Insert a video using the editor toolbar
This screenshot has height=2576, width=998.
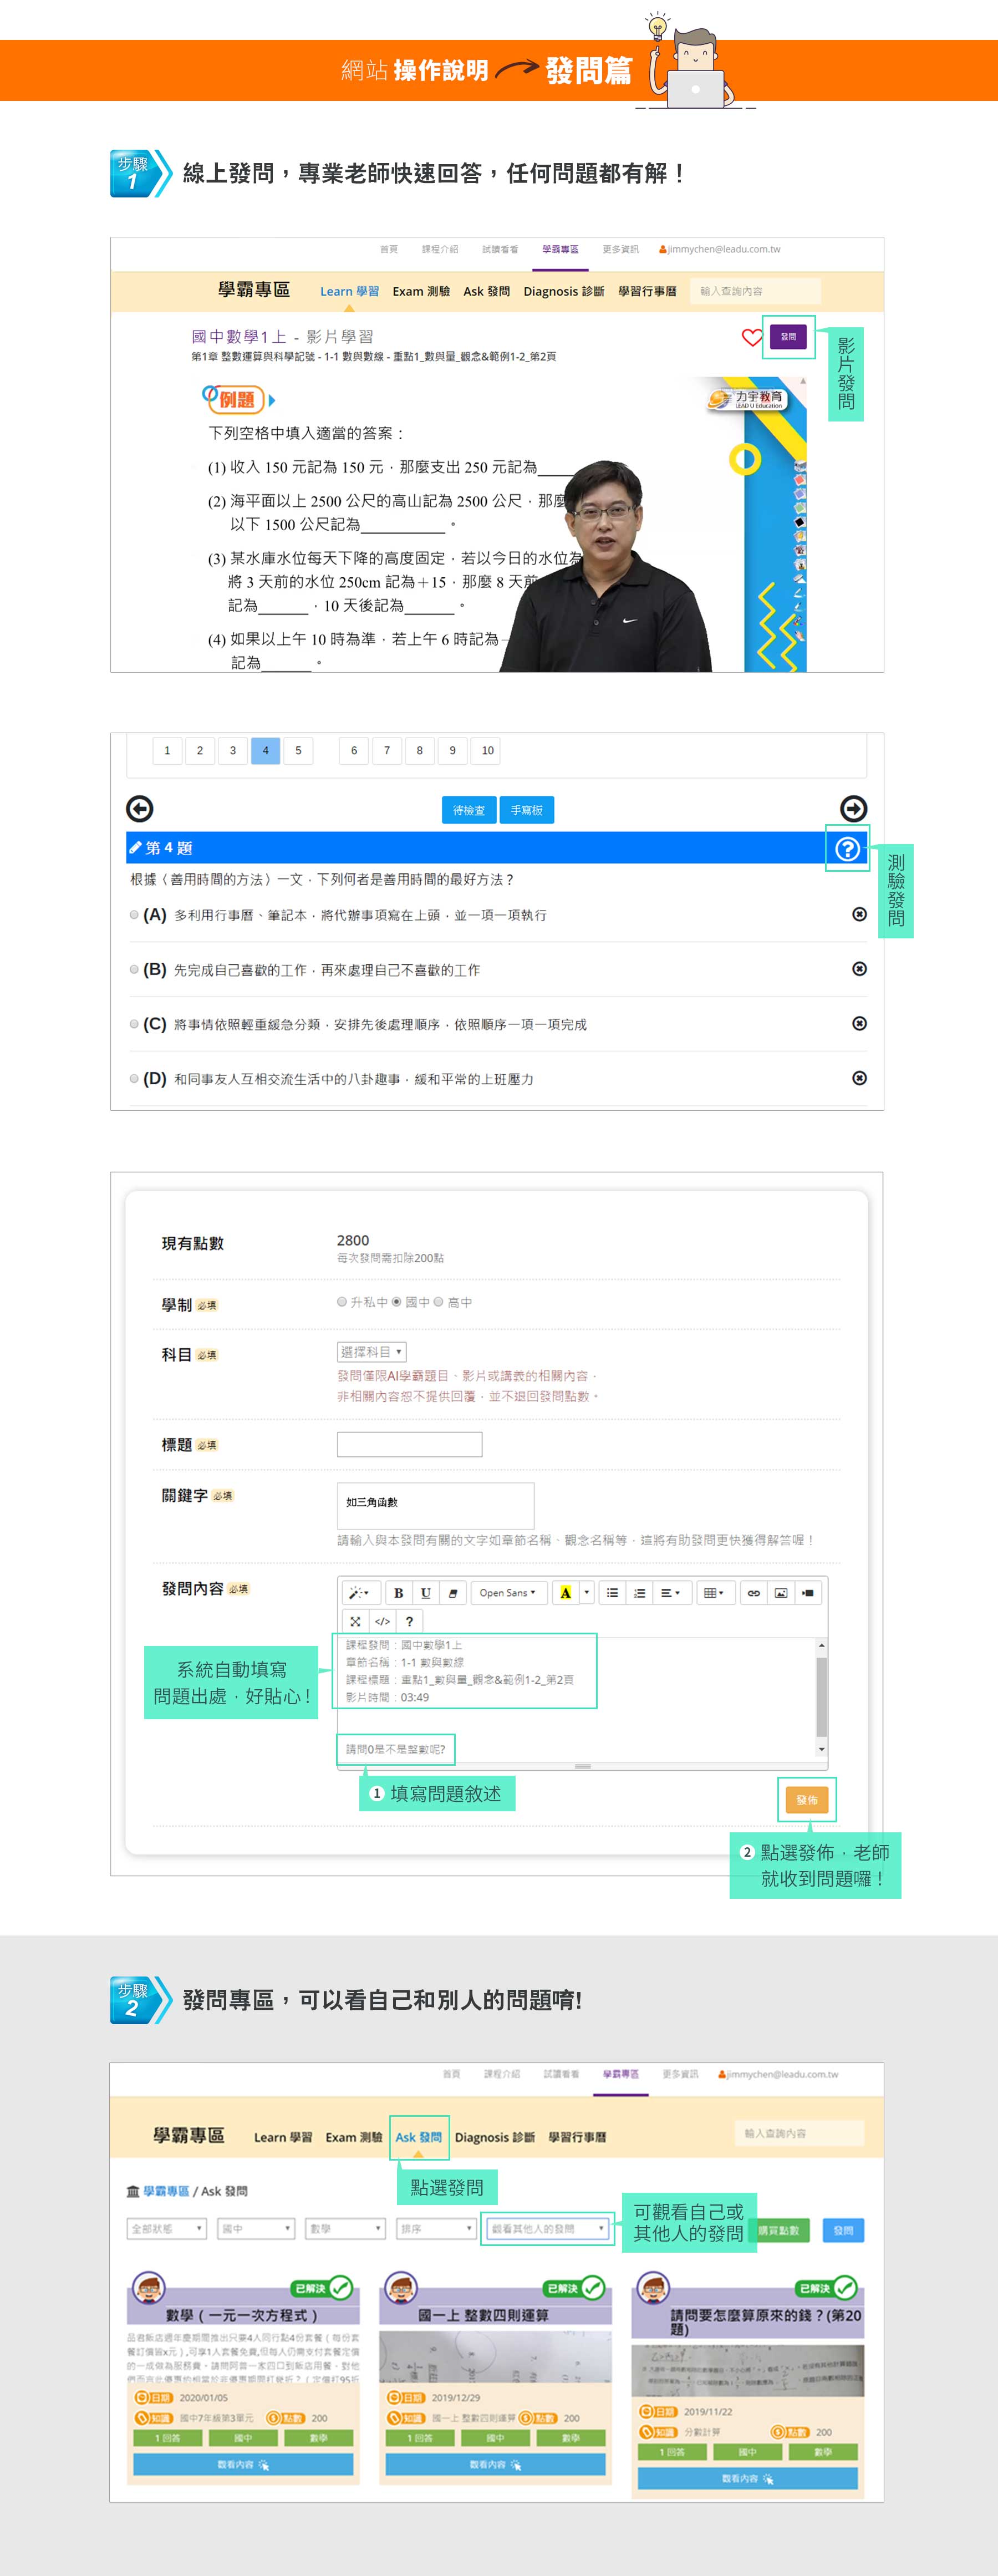[x=809, y=1593]
